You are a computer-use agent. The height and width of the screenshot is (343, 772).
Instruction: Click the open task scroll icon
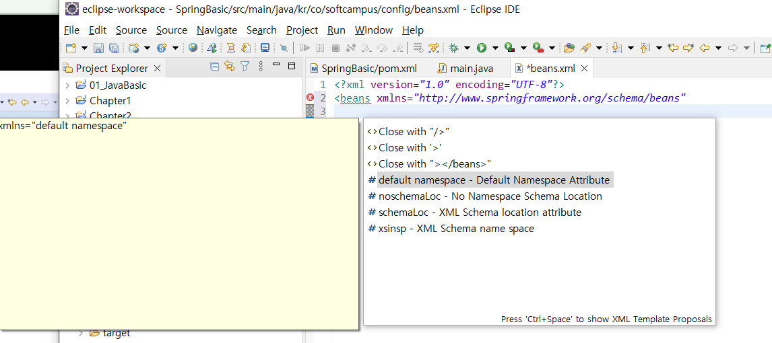pos(231,48)
